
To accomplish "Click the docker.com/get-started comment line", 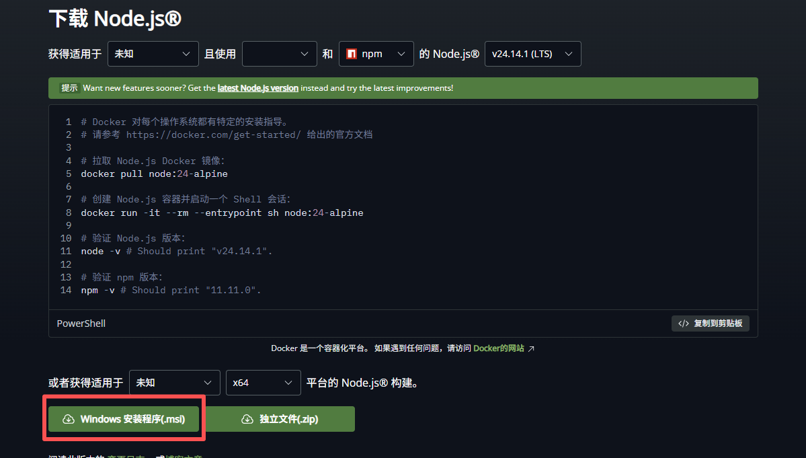I will [x=227, y=135].
